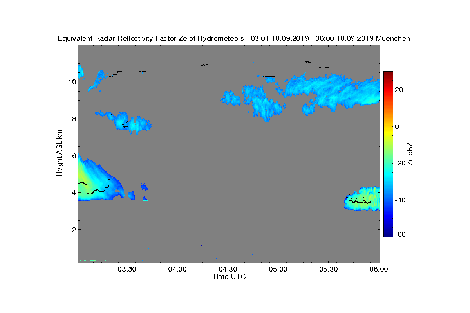470x313 pixels.
Task: Click the dark blue bottom of the colorbar
Action: pyautogui.click(x=388, y=234)
